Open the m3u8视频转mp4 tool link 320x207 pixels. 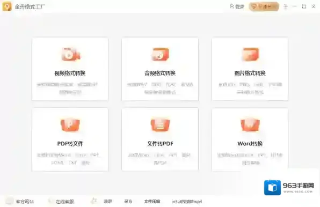[187, 202]
